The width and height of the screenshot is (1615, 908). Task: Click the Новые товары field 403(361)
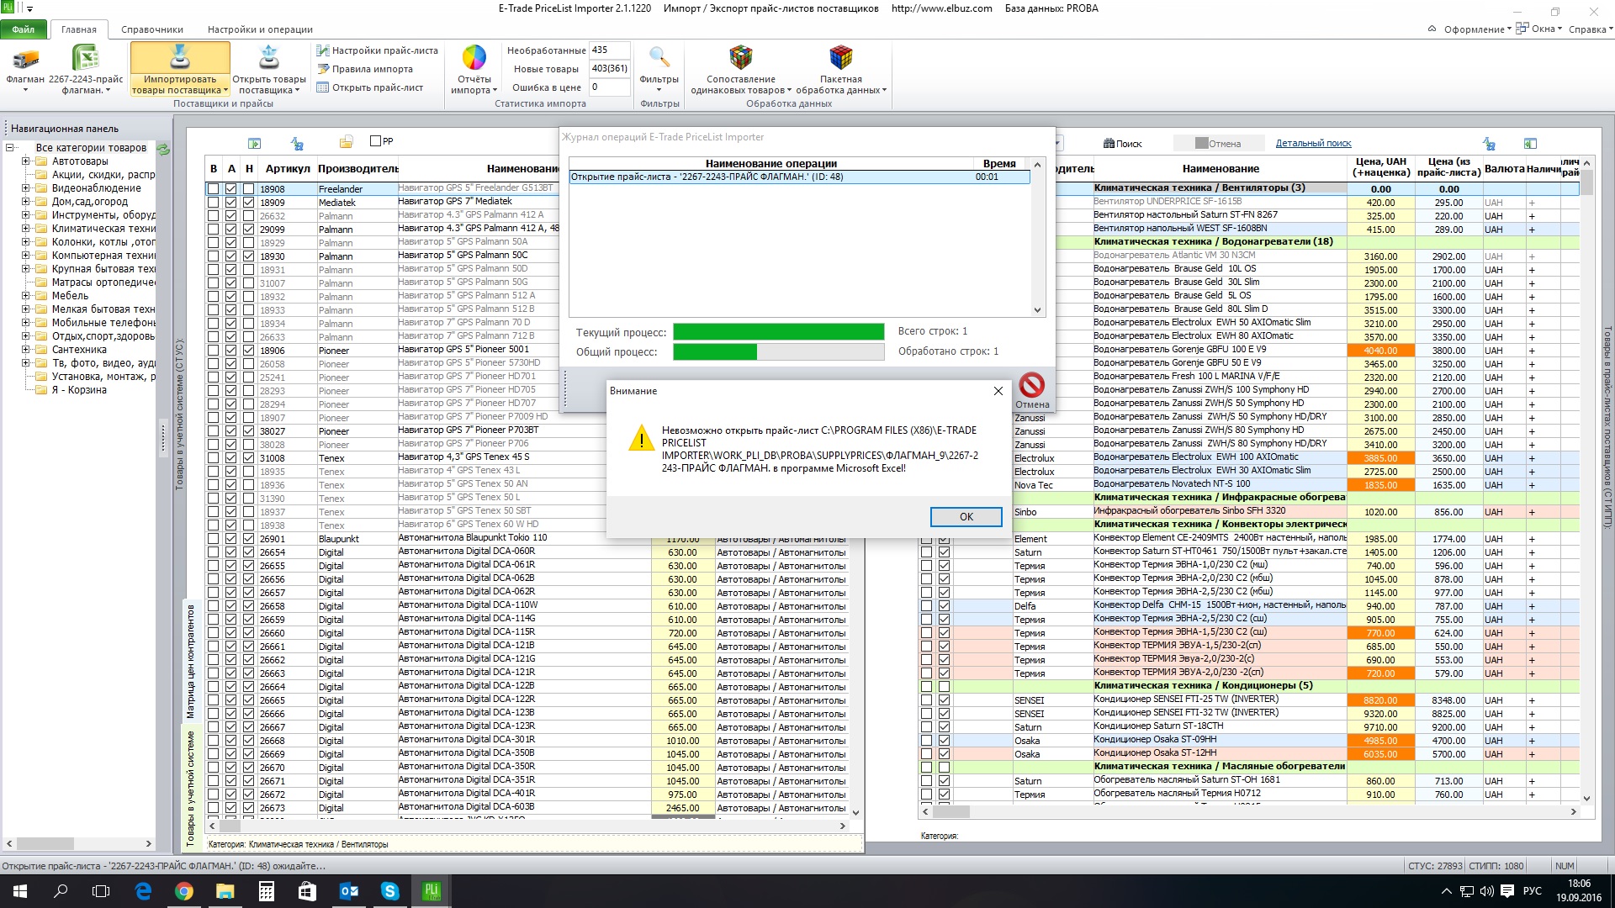[x=609, y=69]
